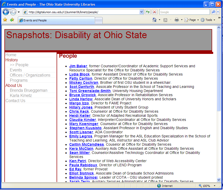Expand the Home button dropdown arrow
The height and width of the screenshot is (190, 223).
coord(159,20)
